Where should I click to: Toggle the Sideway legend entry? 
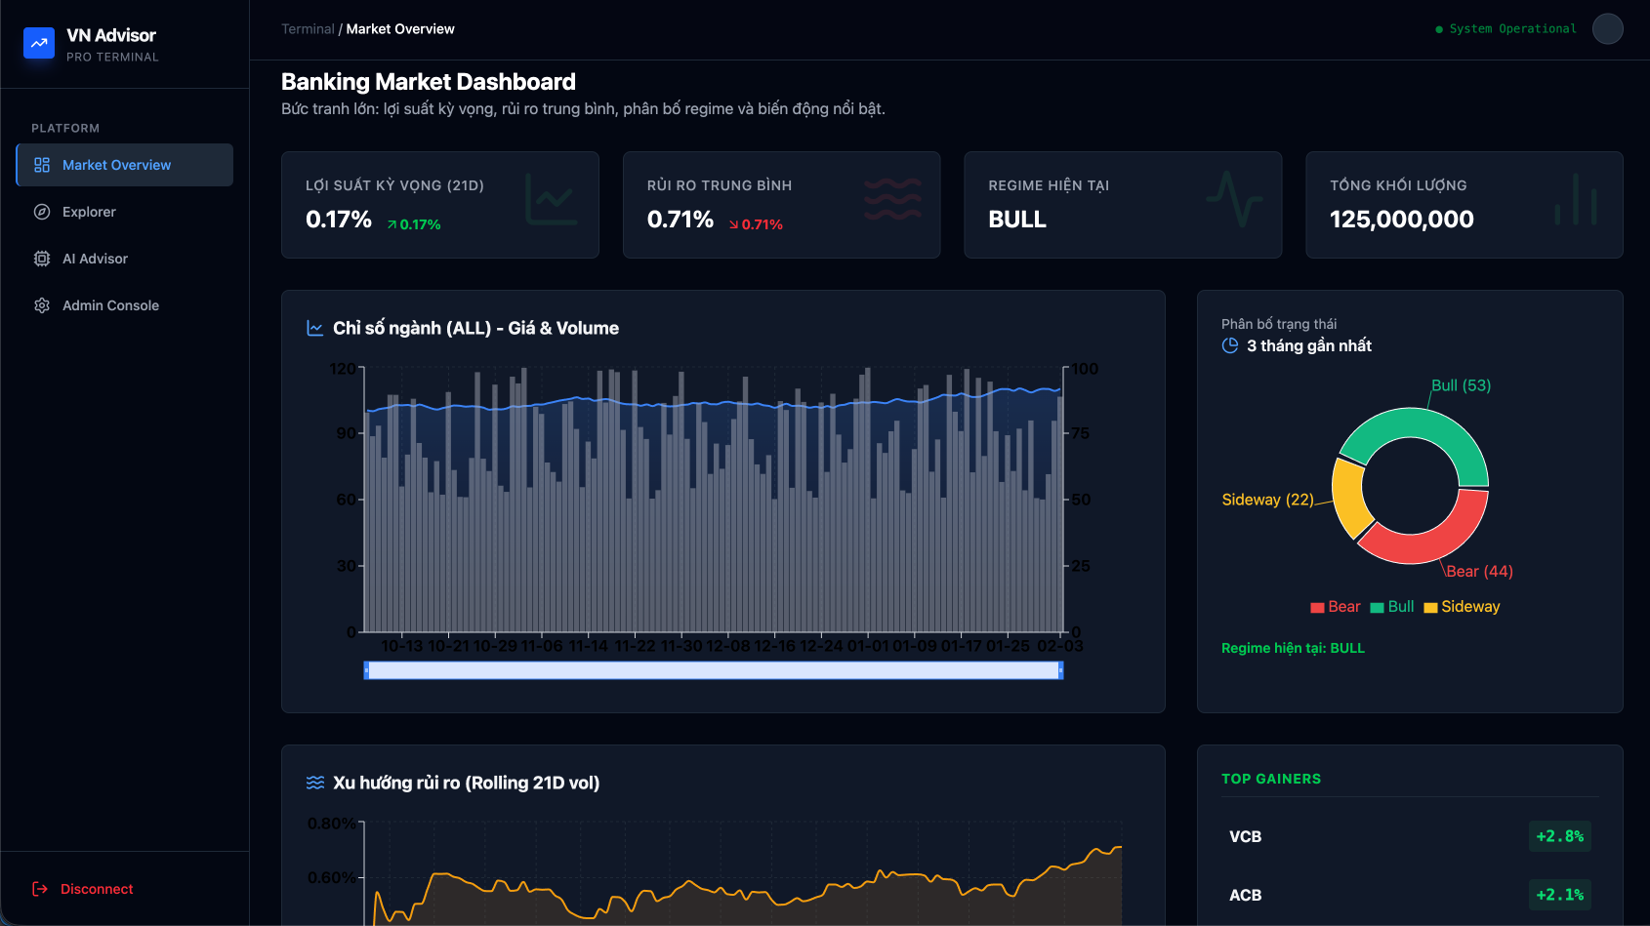coord(1462,607)
